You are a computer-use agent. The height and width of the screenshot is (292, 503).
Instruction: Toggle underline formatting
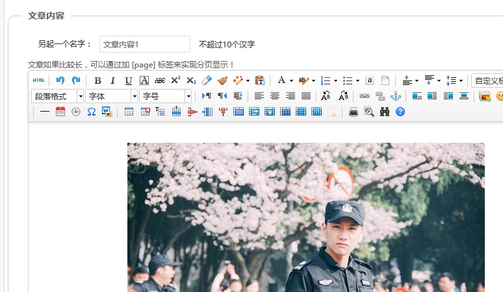coord(128,80)
